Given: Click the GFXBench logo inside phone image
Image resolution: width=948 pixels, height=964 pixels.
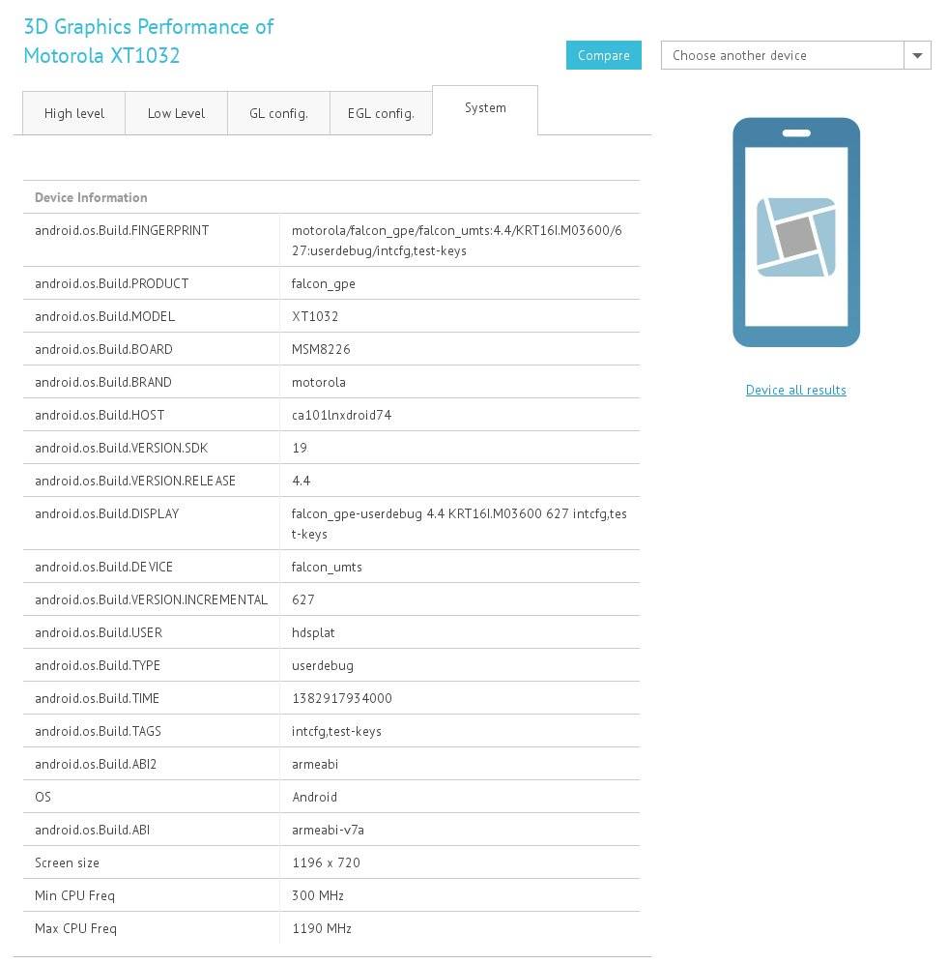Looking at the screenshot, I should click(x=796, y=237).
